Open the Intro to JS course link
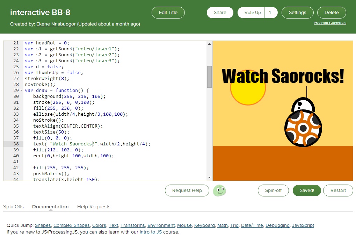The height and width of the screenshot is (237, 356). [151, 232]
